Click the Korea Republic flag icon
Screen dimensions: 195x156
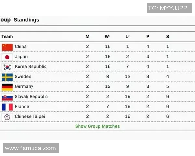pos(7,67)
